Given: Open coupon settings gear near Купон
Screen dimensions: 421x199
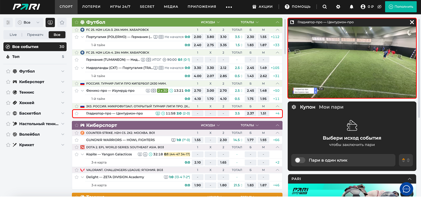Looking at the screenshot, I should pos(294,107).
